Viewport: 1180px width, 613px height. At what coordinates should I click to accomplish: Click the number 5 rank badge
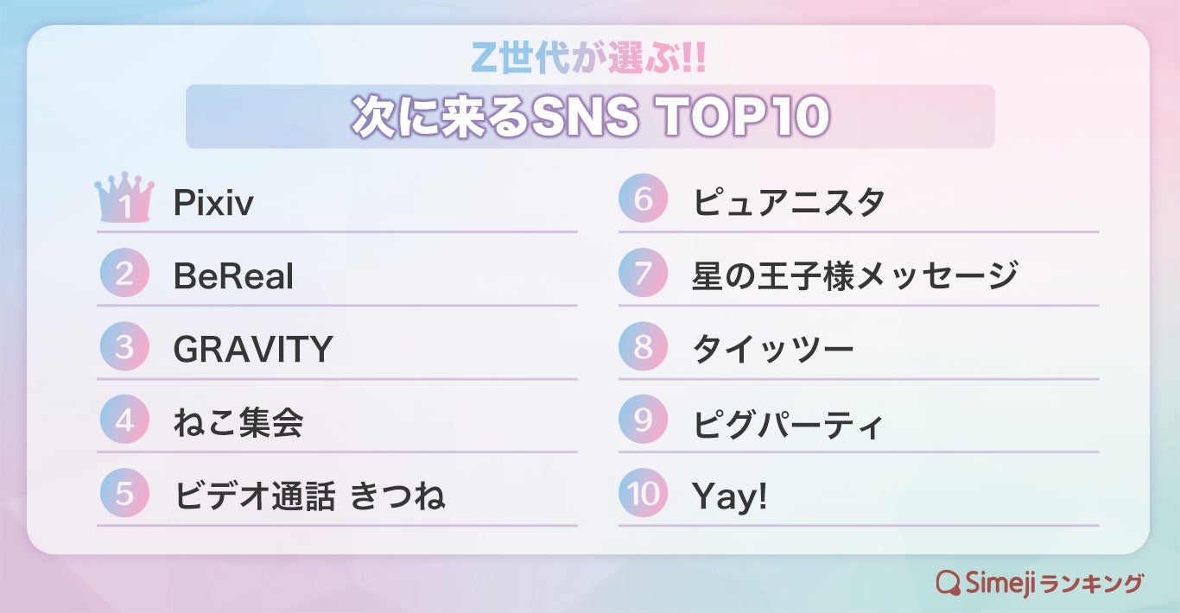click(124, 494)
